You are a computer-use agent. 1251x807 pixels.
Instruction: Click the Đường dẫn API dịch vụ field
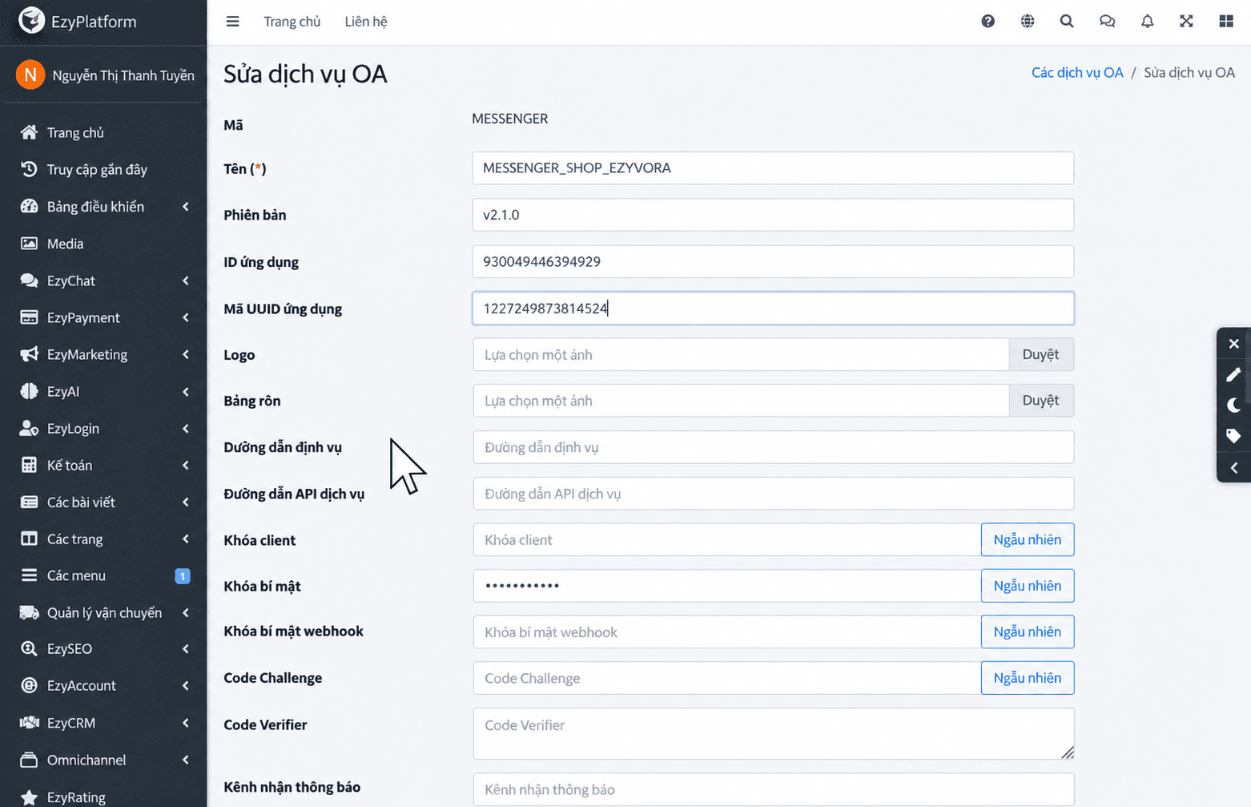[x=773, y=494]
